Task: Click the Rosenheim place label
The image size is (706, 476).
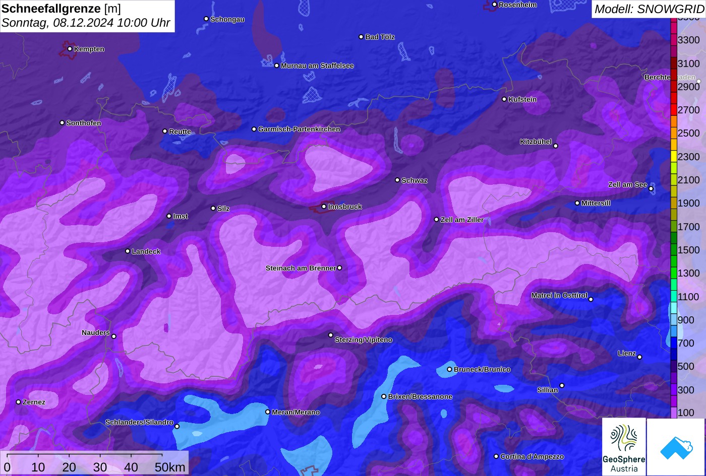Action: coord(517,5)
